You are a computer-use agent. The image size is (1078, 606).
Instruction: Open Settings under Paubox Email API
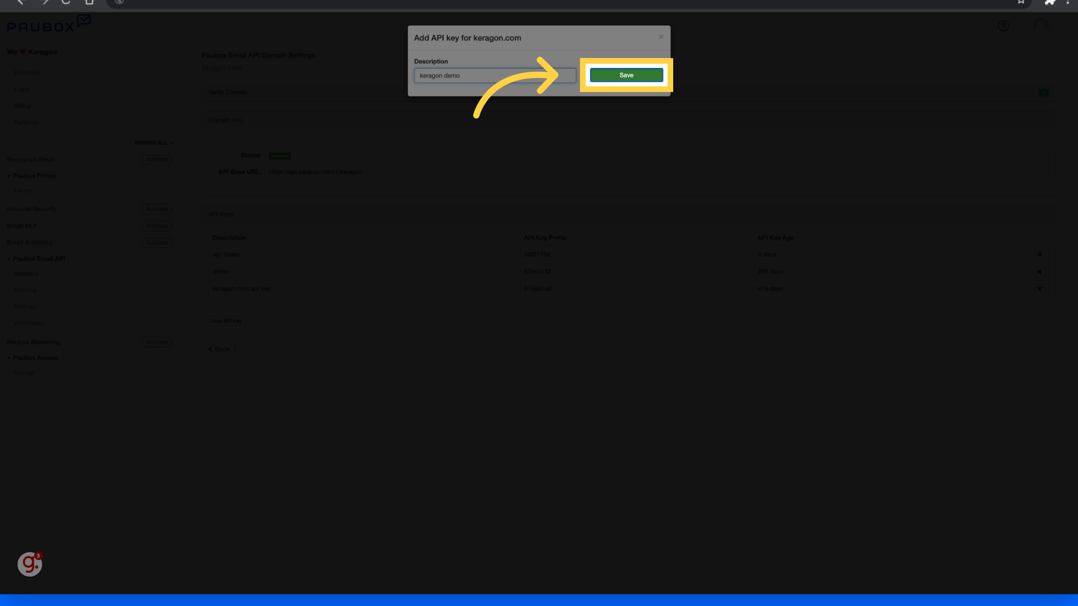(x=25, y=306)
